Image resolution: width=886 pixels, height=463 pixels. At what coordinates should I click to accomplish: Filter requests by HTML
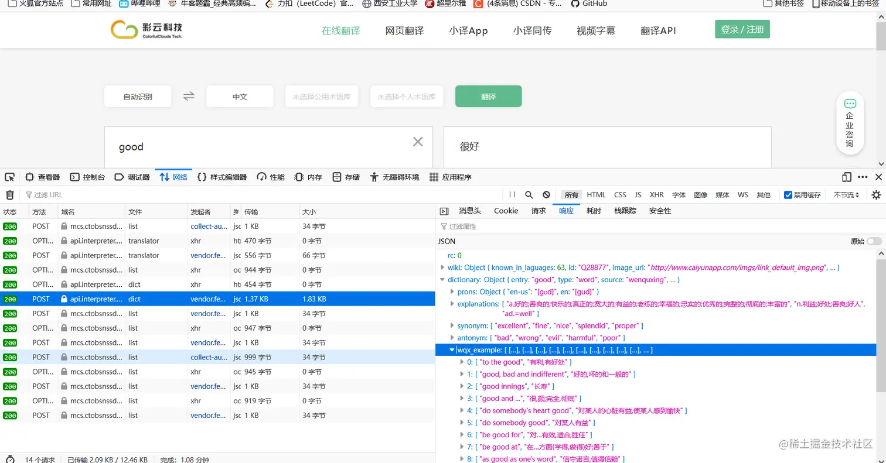tap(596, 195)
